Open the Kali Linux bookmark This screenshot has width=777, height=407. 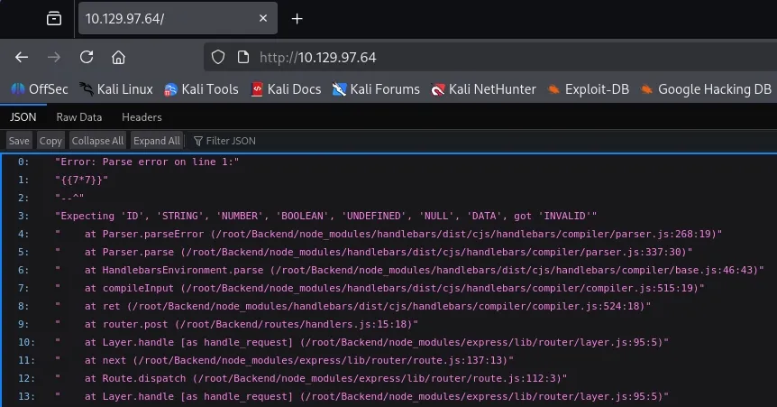115,89
